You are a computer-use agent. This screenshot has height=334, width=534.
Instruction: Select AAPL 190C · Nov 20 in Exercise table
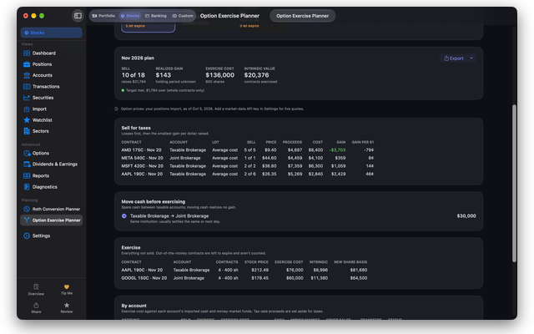click(x=244, y=270)
